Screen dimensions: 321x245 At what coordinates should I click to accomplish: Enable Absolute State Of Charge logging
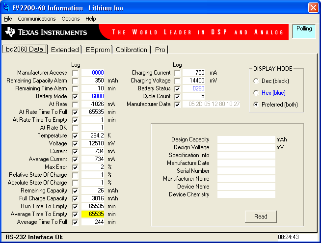point(75,183)
